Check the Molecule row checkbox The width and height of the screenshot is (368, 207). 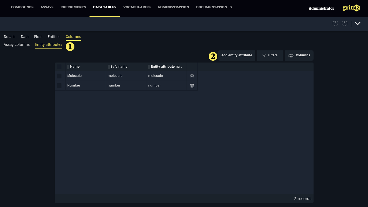[x=59, y=76]
